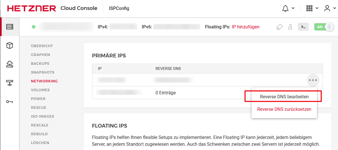Open the Load Balancers sidebar icon
Image resolution: width=338 pixels, height=150 pixels.
click(10, 64)
